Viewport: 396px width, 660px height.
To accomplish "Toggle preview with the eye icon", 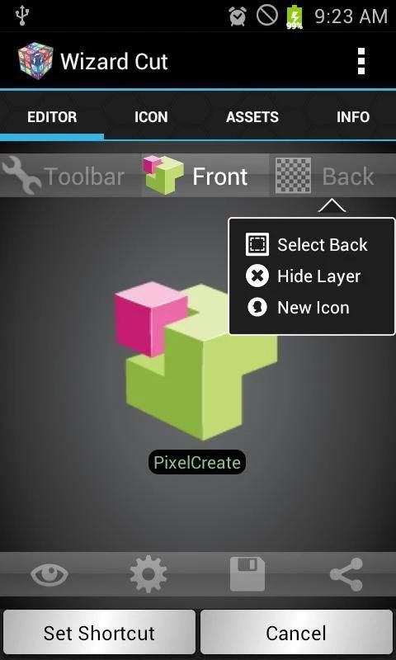I will (49, 574).
